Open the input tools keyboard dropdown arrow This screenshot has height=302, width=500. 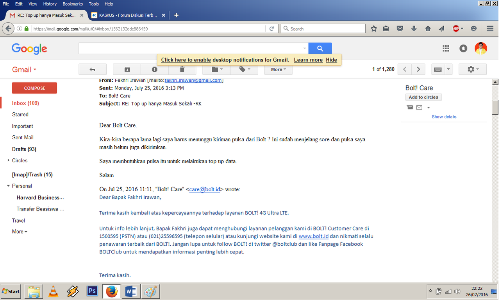pos(448,69)
